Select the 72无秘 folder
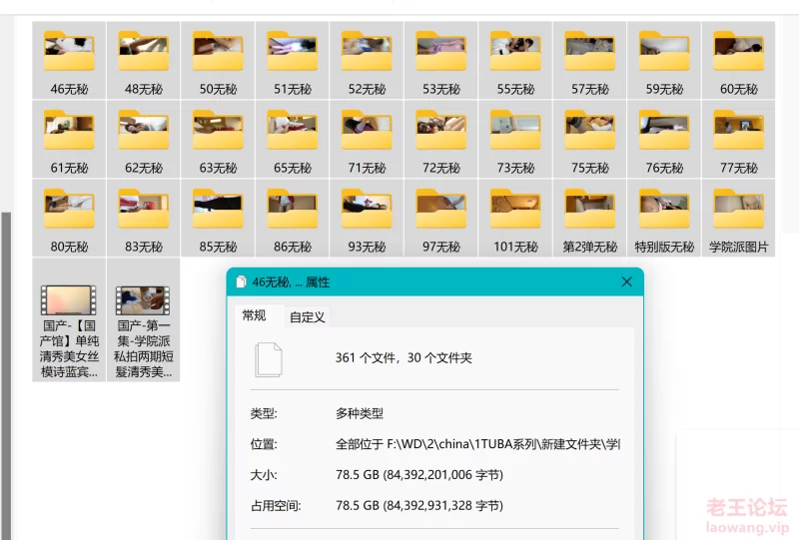This screenshot has width=799, height=540. (x=441, y=139)
